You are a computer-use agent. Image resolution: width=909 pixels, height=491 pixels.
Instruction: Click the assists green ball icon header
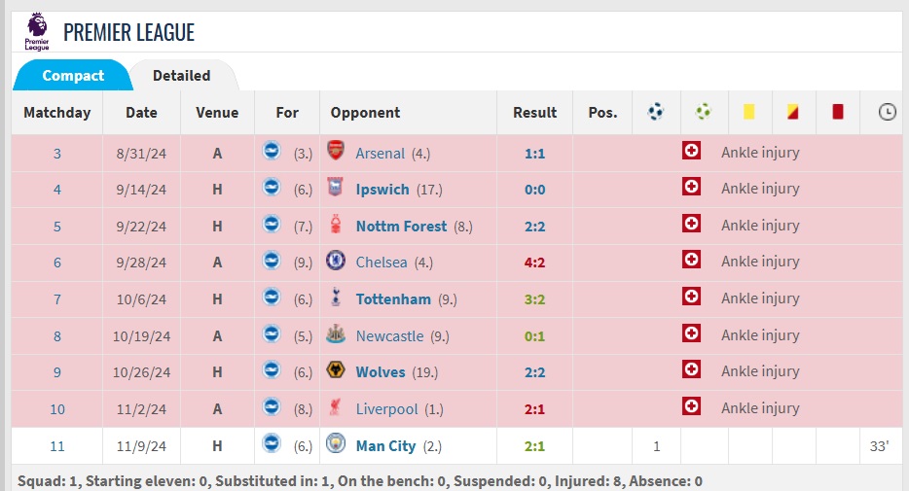[x=704, y=111]
